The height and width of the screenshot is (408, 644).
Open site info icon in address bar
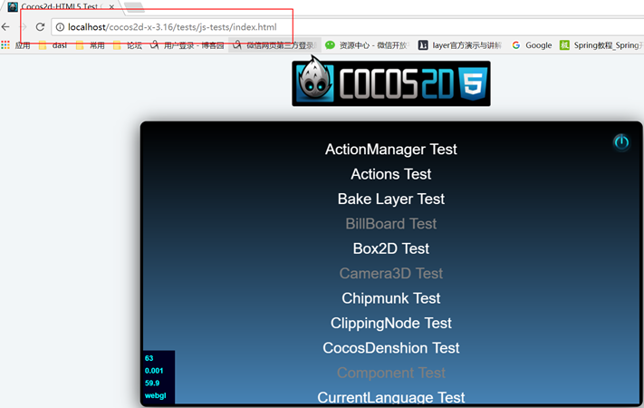click(x=60, y=27)
